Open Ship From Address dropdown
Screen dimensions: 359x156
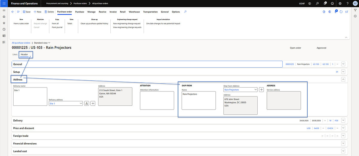click(255, 89)
